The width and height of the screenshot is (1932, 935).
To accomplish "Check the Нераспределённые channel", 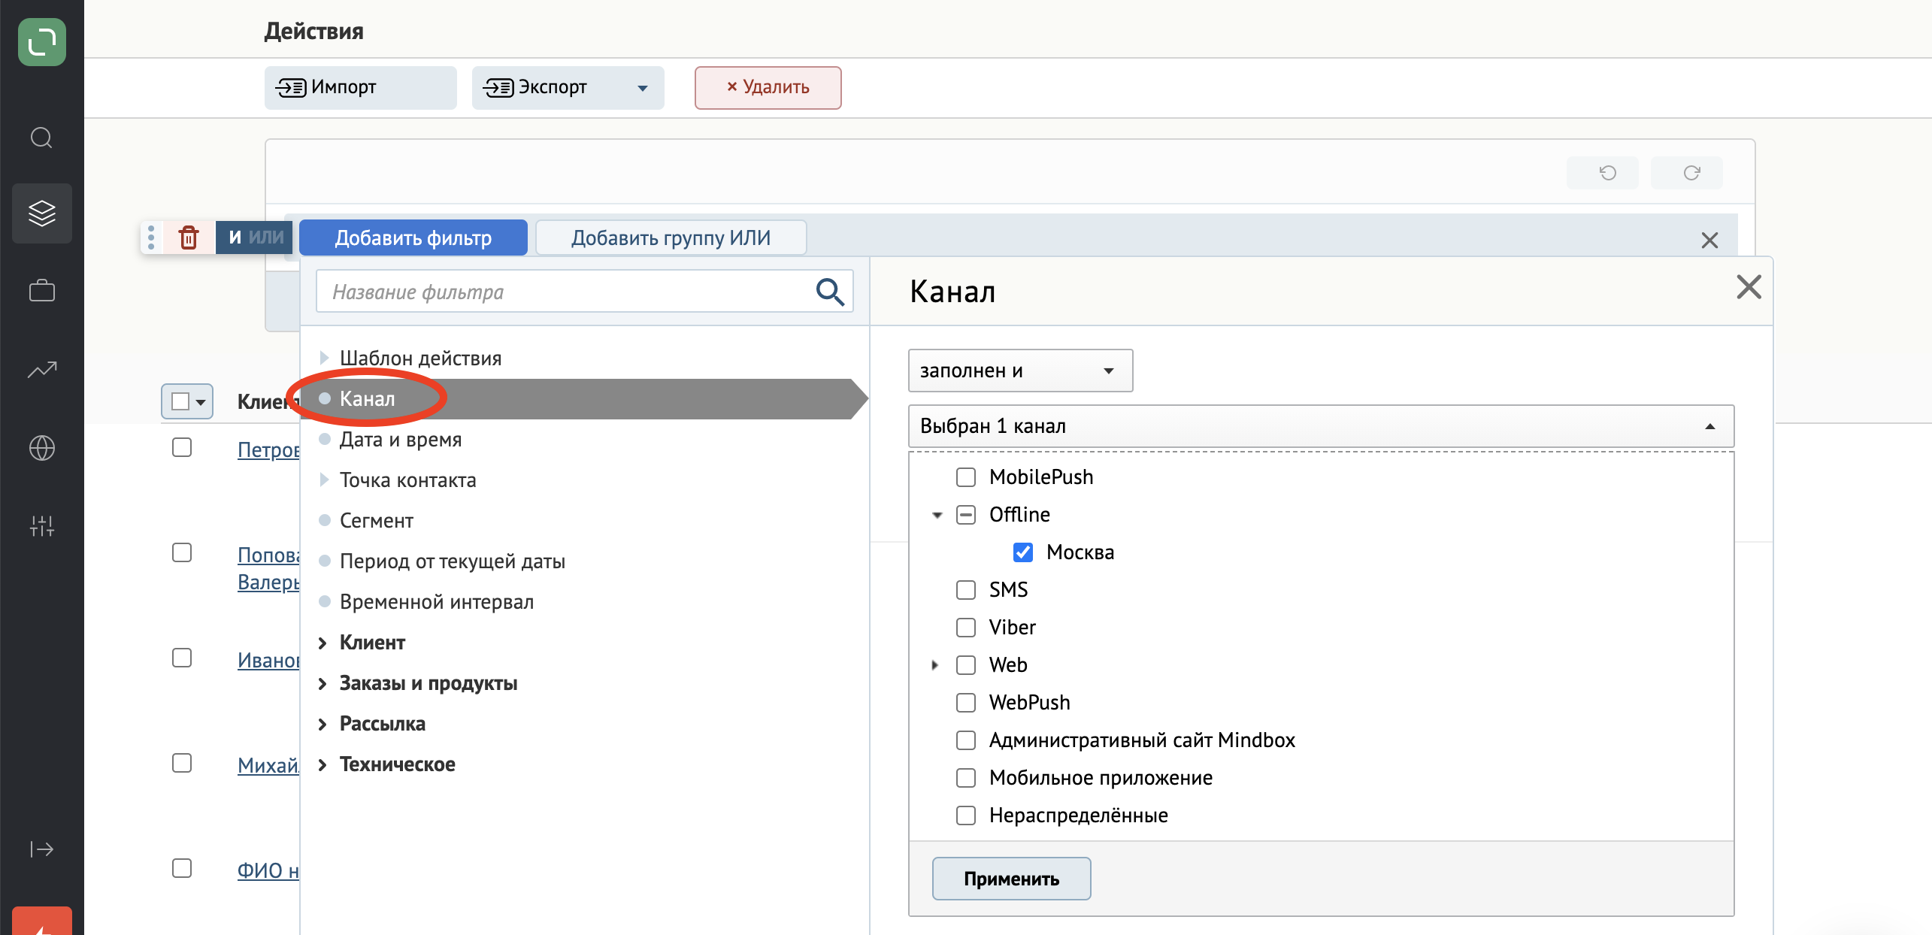I will 966,815.
